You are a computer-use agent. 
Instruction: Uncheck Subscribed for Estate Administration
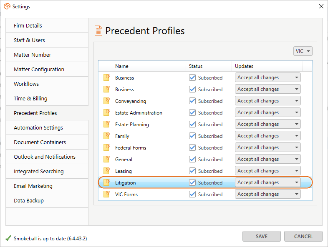192,112
